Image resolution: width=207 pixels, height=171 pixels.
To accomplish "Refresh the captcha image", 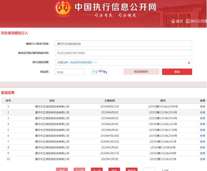I will click(x=99, y=72).
